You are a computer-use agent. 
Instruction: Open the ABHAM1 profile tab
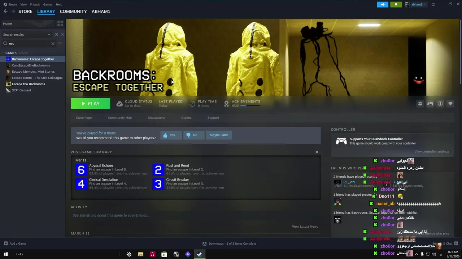101,12
